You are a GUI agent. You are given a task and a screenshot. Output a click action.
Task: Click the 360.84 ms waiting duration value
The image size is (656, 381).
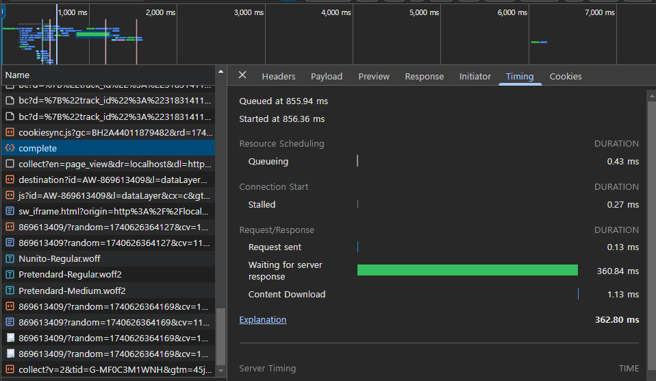tap(618, 271)
